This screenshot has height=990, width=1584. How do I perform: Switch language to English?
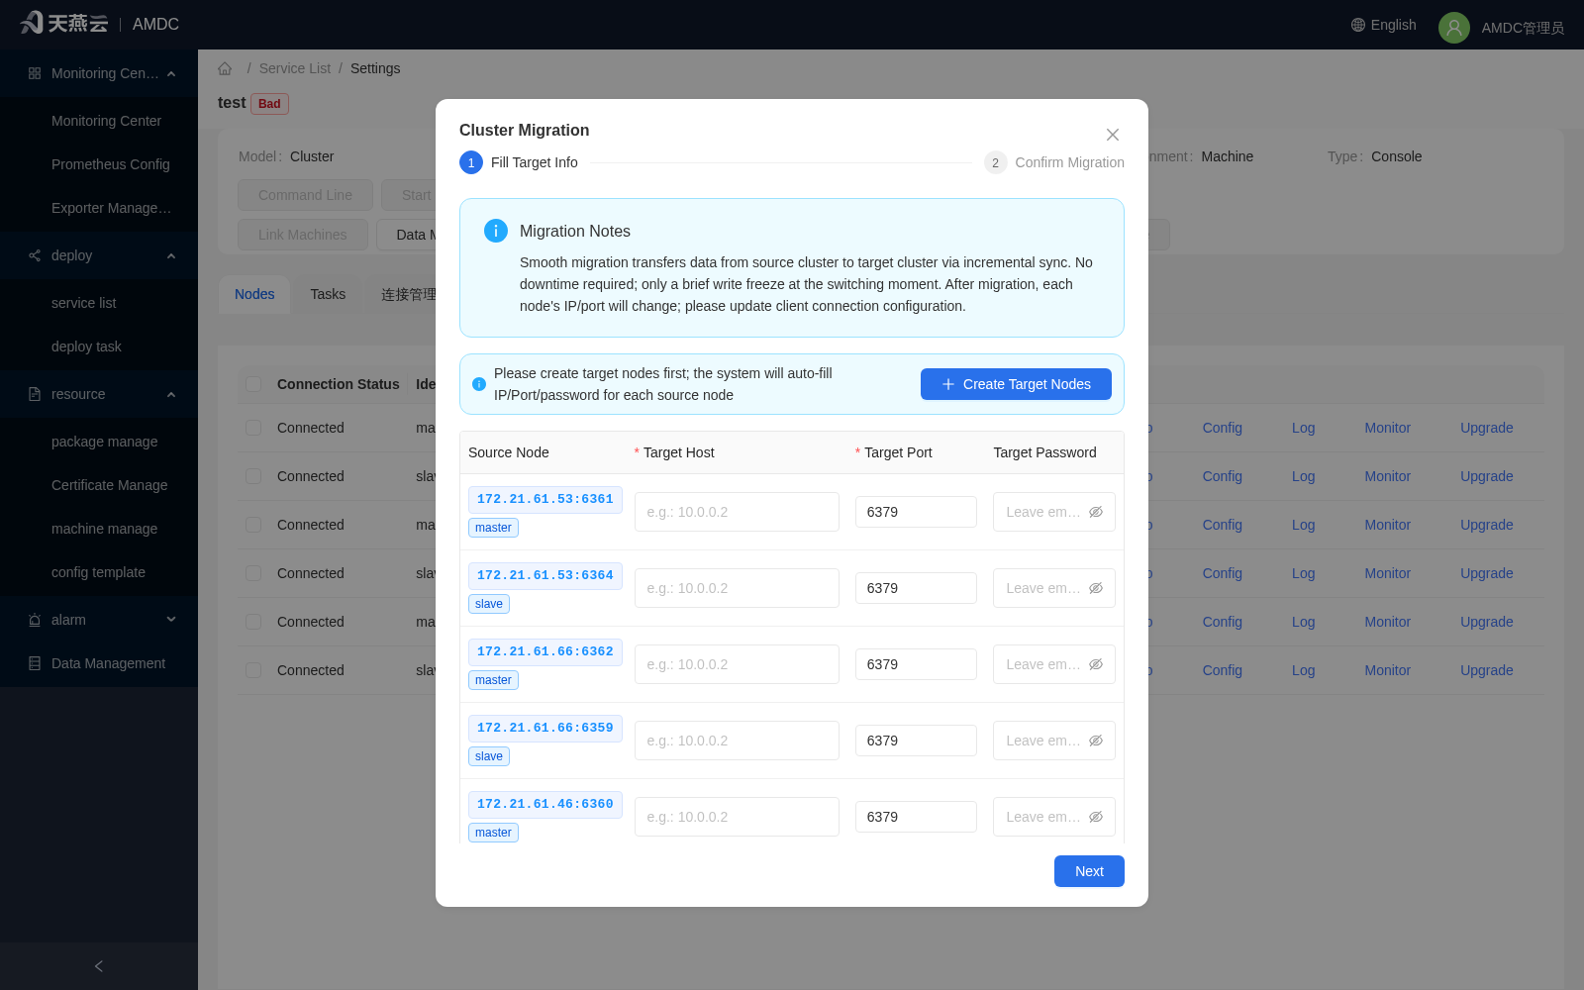click(x=1384, y=25)
